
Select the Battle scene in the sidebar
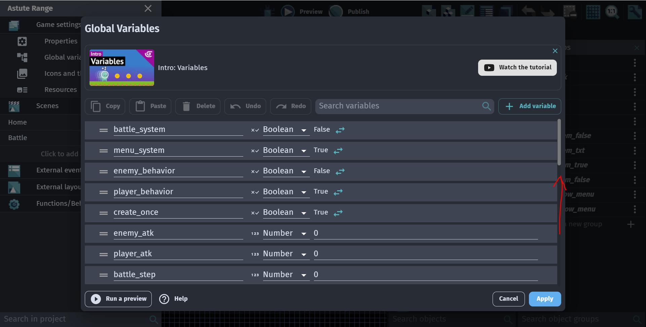17,137
